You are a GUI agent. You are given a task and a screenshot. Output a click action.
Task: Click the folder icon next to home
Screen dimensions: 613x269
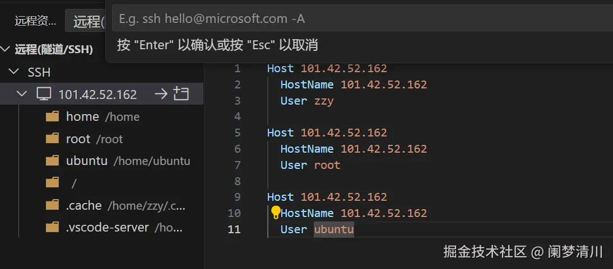coord(53,116)
